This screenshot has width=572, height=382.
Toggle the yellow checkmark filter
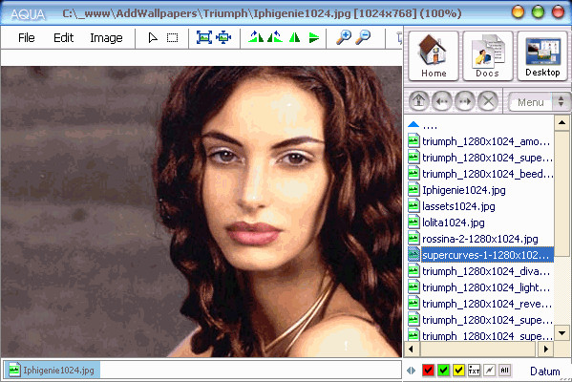[458, 371]
